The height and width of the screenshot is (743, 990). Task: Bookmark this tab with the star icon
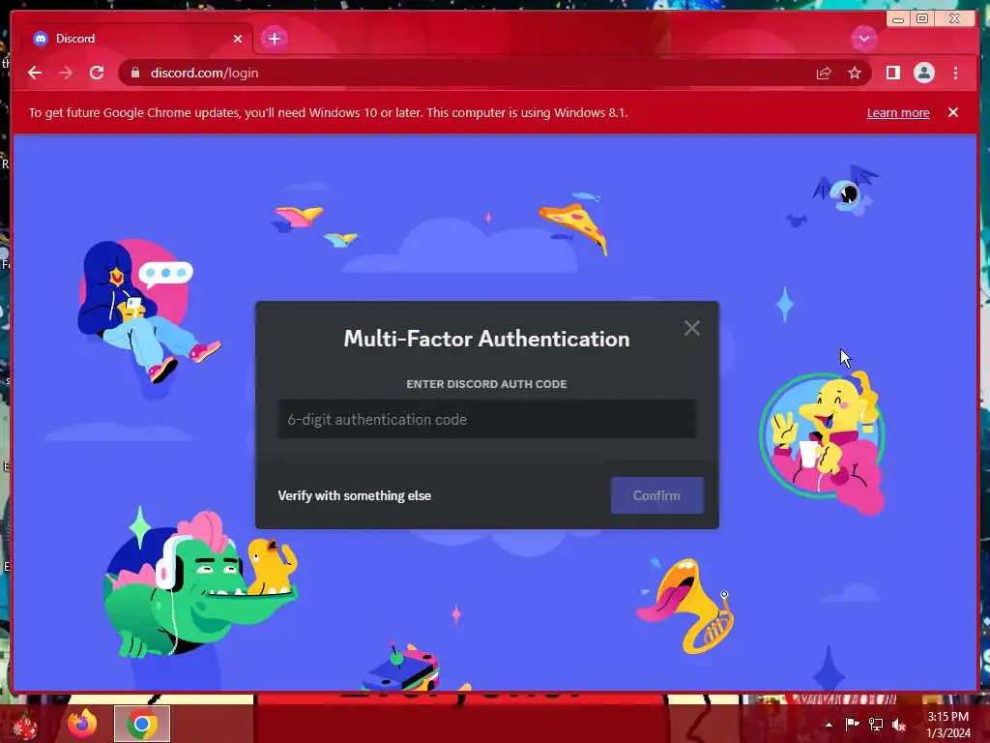pos(855,74)
